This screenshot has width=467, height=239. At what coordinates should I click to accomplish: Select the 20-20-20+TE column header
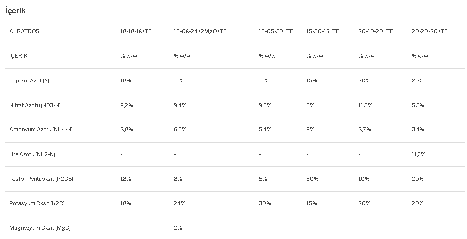coord(429,31)
